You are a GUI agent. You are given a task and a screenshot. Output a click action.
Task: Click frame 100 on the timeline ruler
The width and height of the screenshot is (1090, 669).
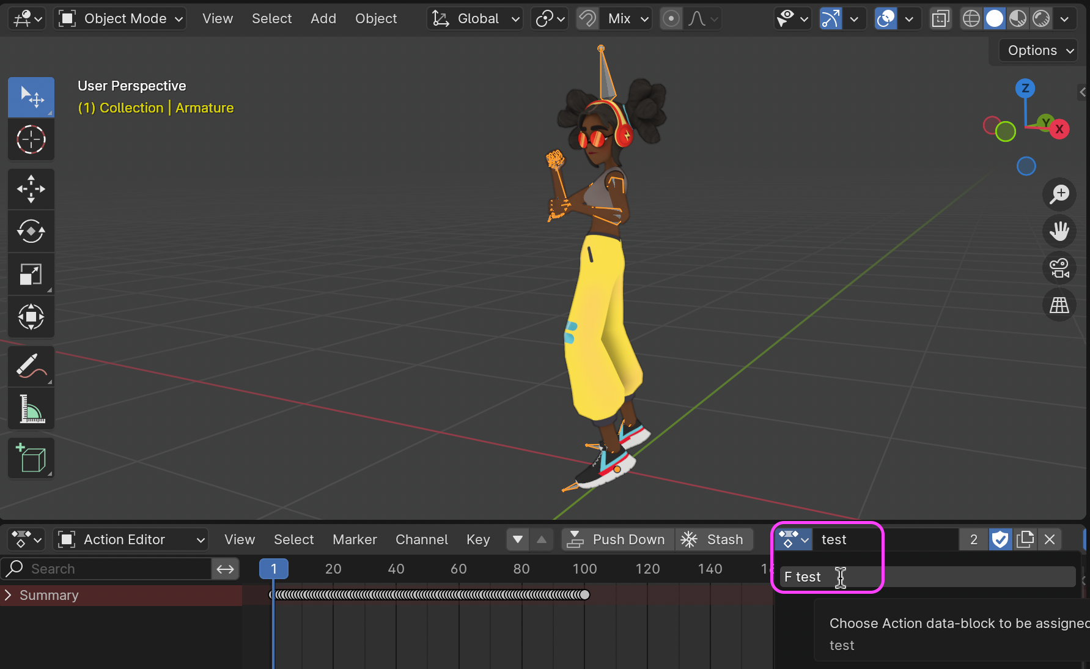coord(584,569)
